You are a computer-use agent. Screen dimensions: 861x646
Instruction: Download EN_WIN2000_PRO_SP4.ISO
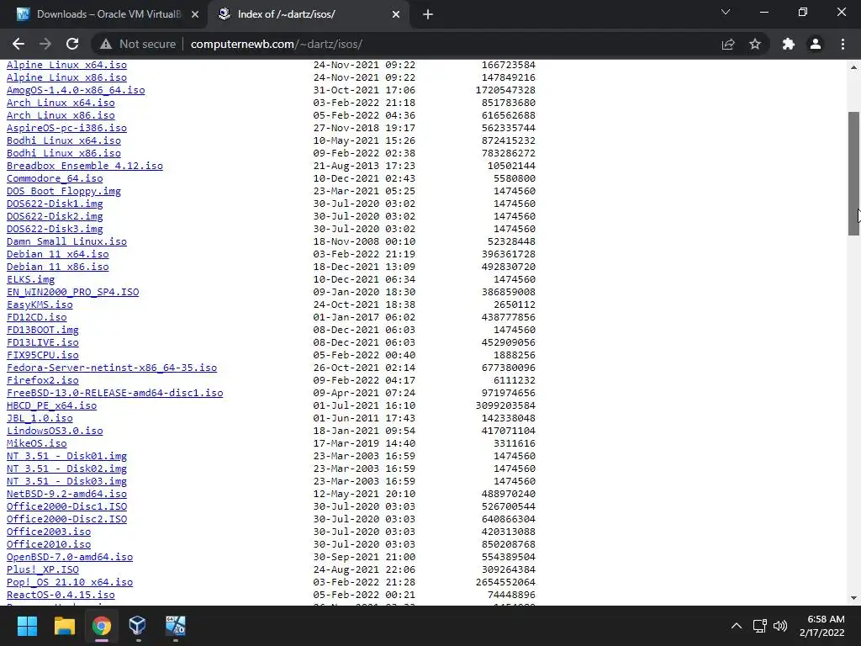pyautogui.click(x=72, y=292)
